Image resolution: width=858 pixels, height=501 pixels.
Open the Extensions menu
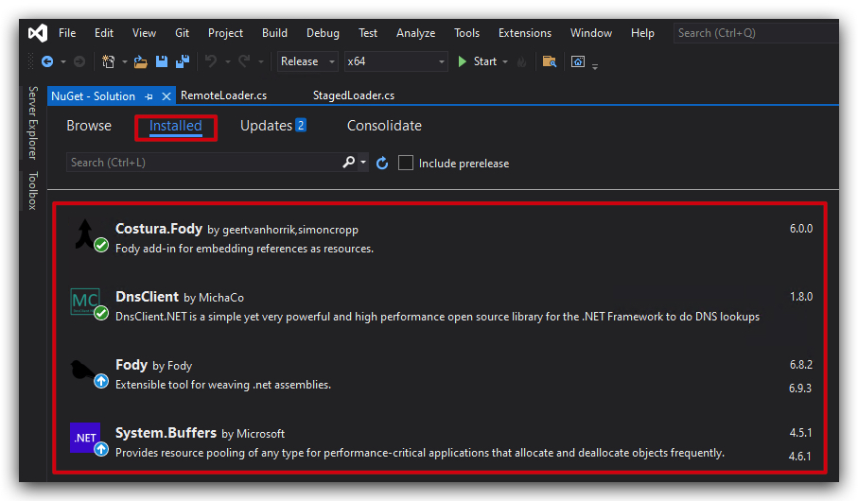coord(525,33)
